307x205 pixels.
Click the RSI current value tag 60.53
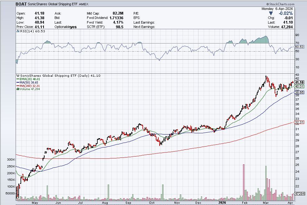(299, 47)
